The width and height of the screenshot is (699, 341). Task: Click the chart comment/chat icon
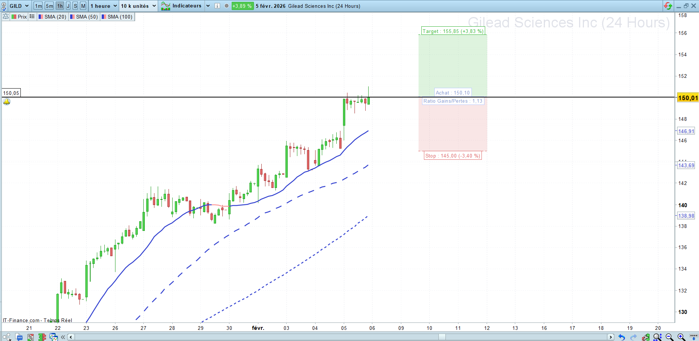pyautogui.click(x=19, y=337)
